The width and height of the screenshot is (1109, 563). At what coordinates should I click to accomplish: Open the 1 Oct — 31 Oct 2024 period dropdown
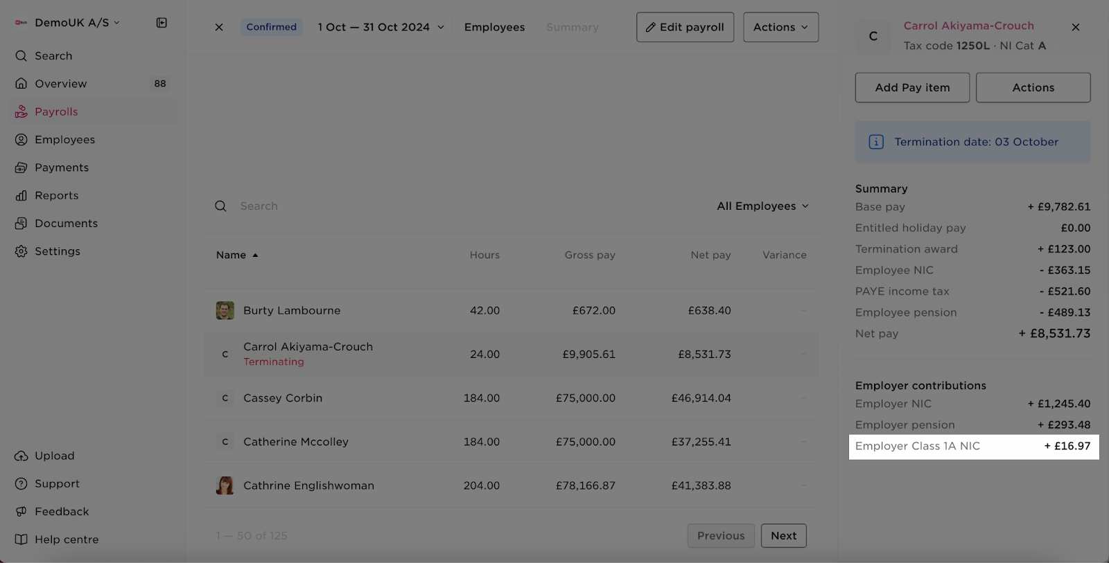[381, 27]
